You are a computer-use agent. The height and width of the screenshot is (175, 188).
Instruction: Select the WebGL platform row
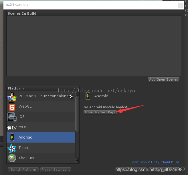(x=41, y=106)
